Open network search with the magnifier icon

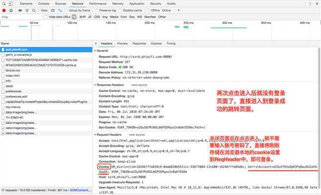[x=34, y=10]
